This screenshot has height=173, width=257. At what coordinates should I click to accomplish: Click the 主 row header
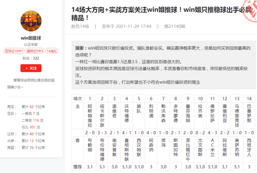click(77, 116)
